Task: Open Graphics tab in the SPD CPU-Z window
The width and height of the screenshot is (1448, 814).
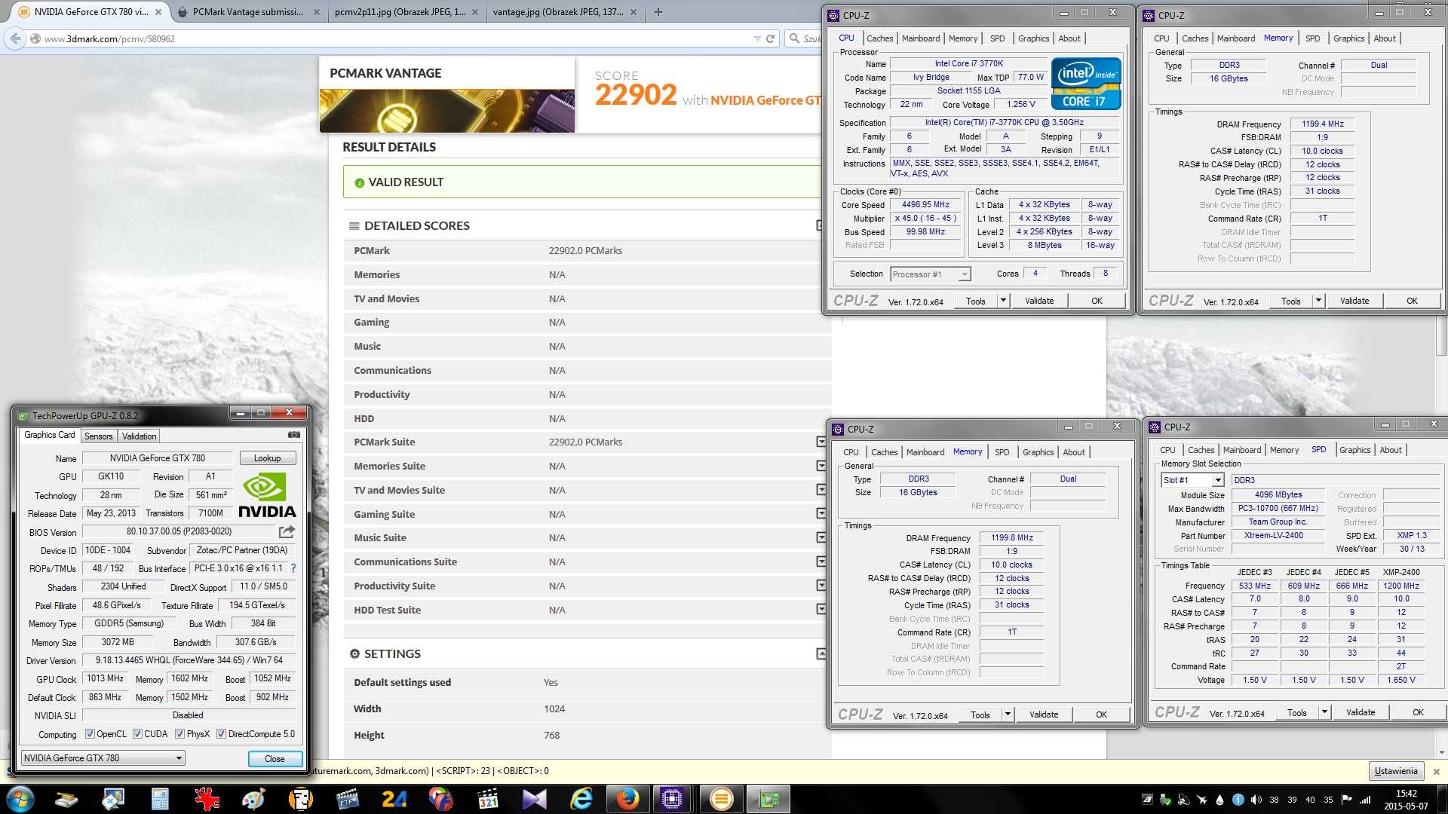Action: coord(1354,450)
